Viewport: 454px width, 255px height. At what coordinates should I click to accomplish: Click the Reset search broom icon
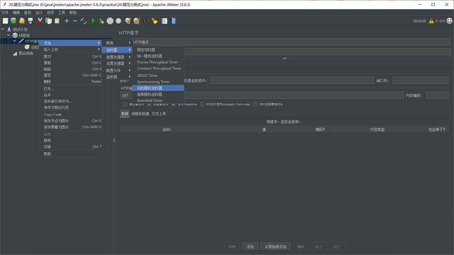(155, 21)
